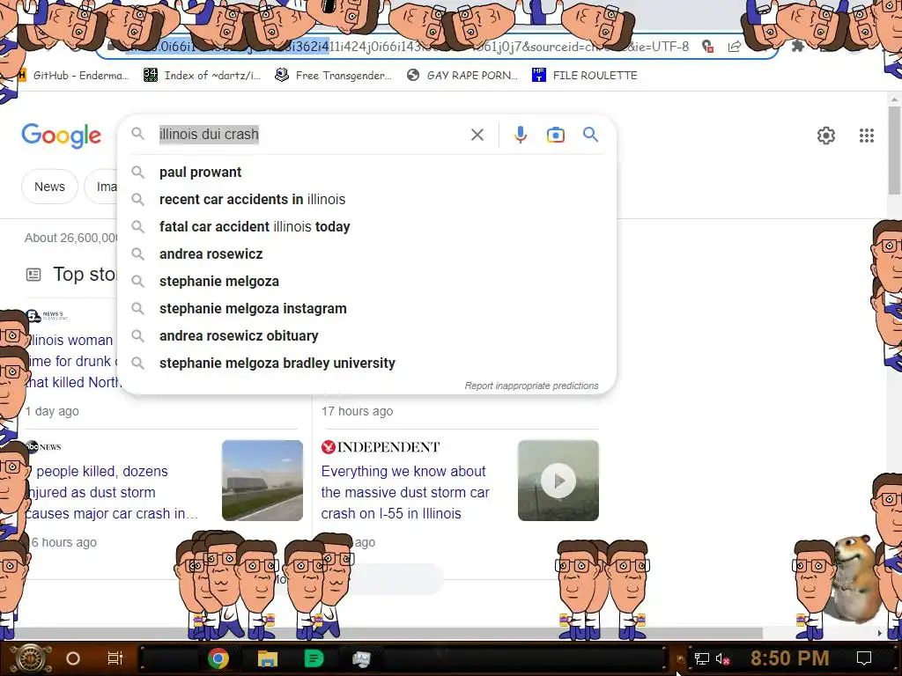Click the blue magnifier search button
Viewport: 902px width, 676px height.
coord(590,135)
